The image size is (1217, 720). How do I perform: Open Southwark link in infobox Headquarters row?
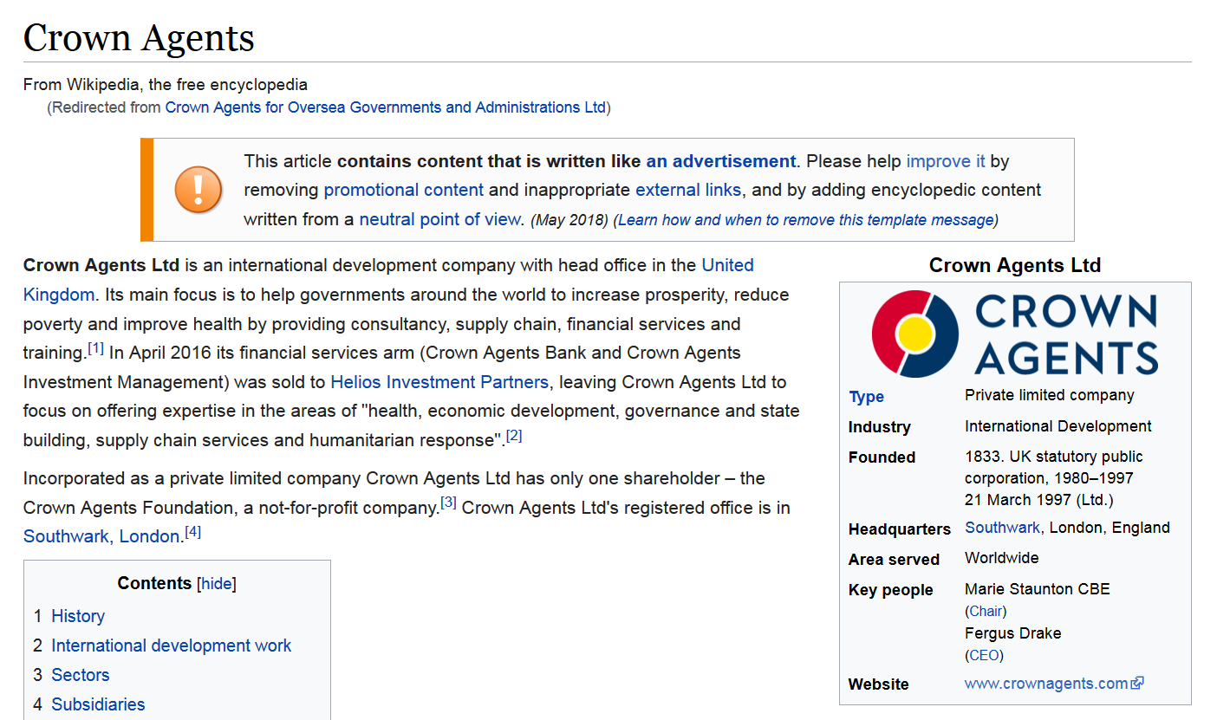click(1003, 528)
